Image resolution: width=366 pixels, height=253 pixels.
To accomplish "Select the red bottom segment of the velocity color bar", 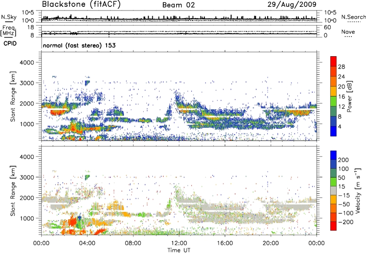I will tap(334, 226).
